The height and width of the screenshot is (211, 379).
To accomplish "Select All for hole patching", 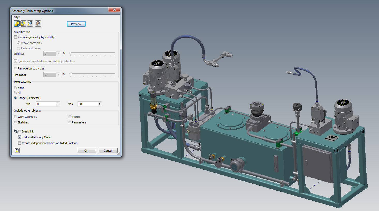I will pyautogui.click(x=15, y=93).
